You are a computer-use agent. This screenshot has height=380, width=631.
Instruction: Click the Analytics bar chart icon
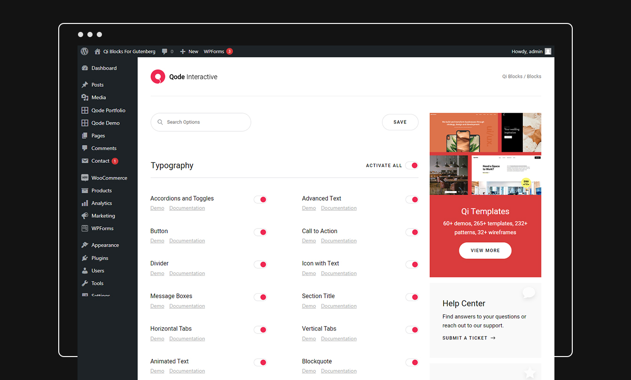pyautogui.click(x=85, y=203)
